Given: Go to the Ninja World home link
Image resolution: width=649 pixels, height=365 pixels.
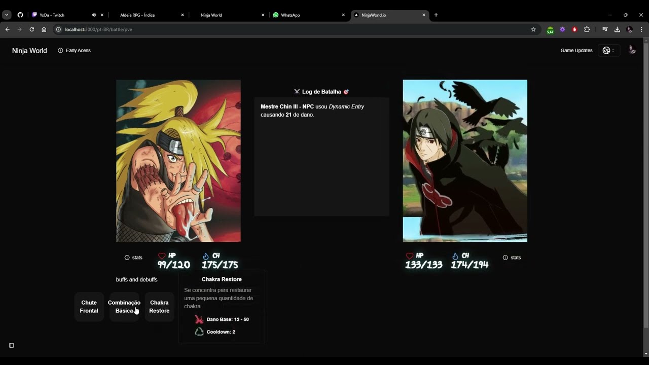Looking at the screenshot, I should pos(29,51).
